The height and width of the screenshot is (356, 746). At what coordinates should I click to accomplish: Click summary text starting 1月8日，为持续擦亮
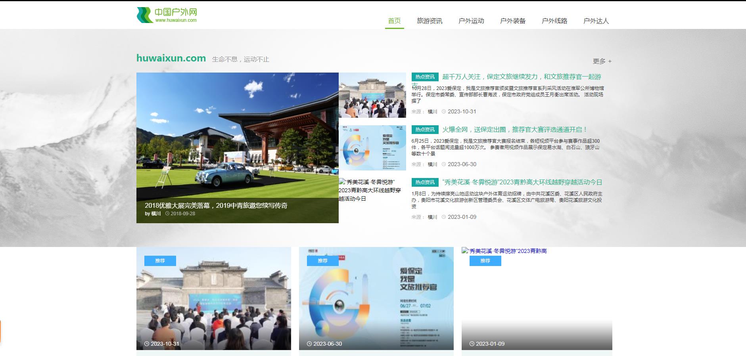tap(507, 200)
